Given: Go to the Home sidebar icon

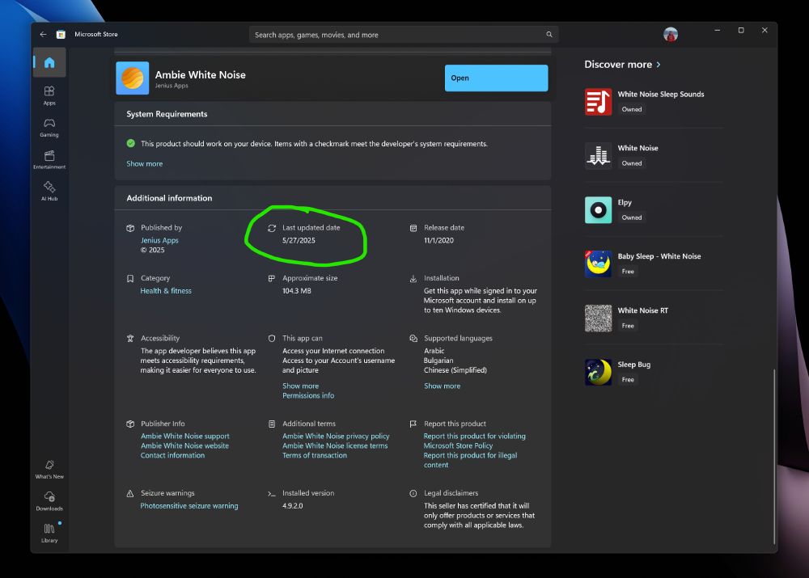Looking at the screenshot, I should pos(49,62).
